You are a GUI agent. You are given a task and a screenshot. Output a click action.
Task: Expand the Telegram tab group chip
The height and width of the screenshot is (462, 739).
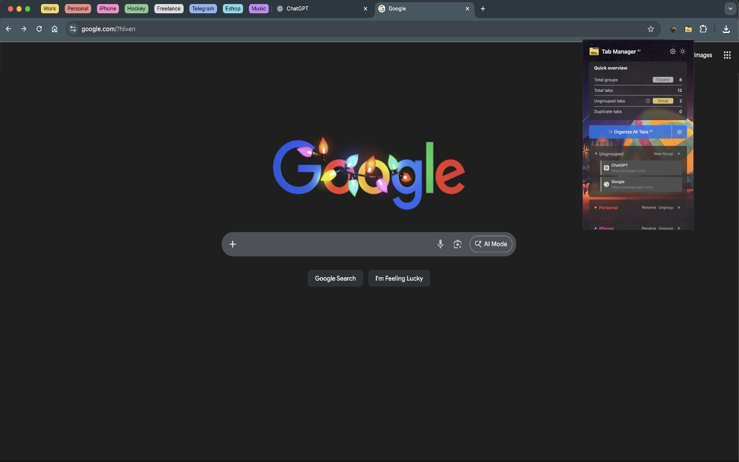pyautogui.click(x=203, y=9)
